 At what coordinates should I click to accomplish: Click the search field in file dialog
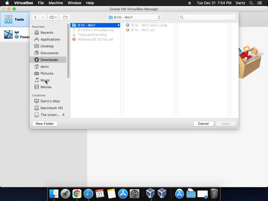point(207,17)
